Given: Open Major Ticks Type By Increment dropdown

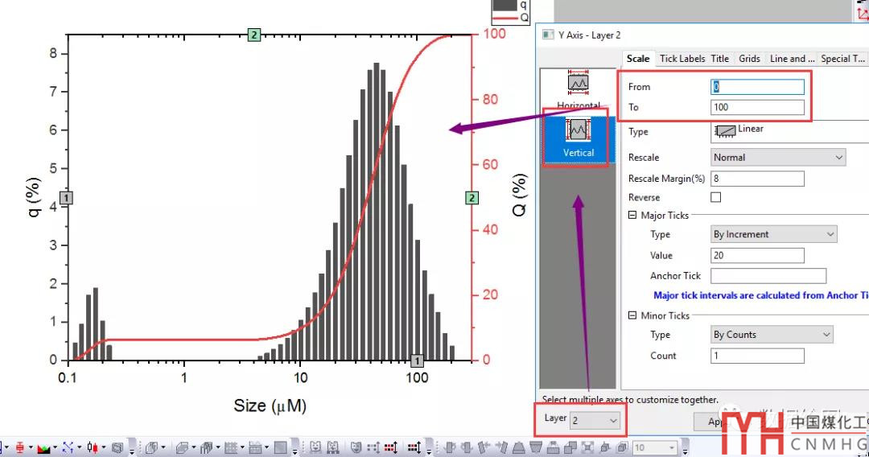Looking at the screenshot, I should (774, 234).
